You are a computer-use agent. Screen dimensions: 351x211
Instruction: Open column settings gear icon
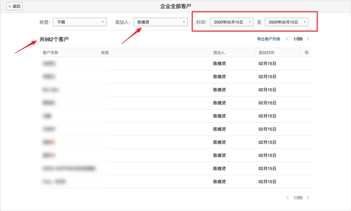[x=307, y=52]
